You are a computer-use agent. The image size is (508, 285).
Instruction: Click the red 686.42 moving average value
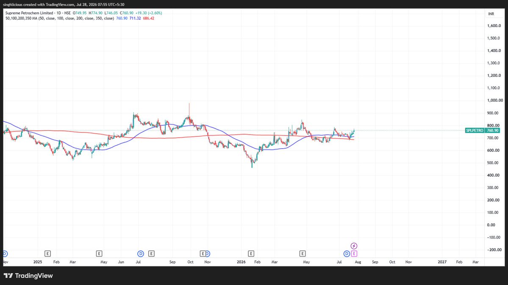coord(148,19)
